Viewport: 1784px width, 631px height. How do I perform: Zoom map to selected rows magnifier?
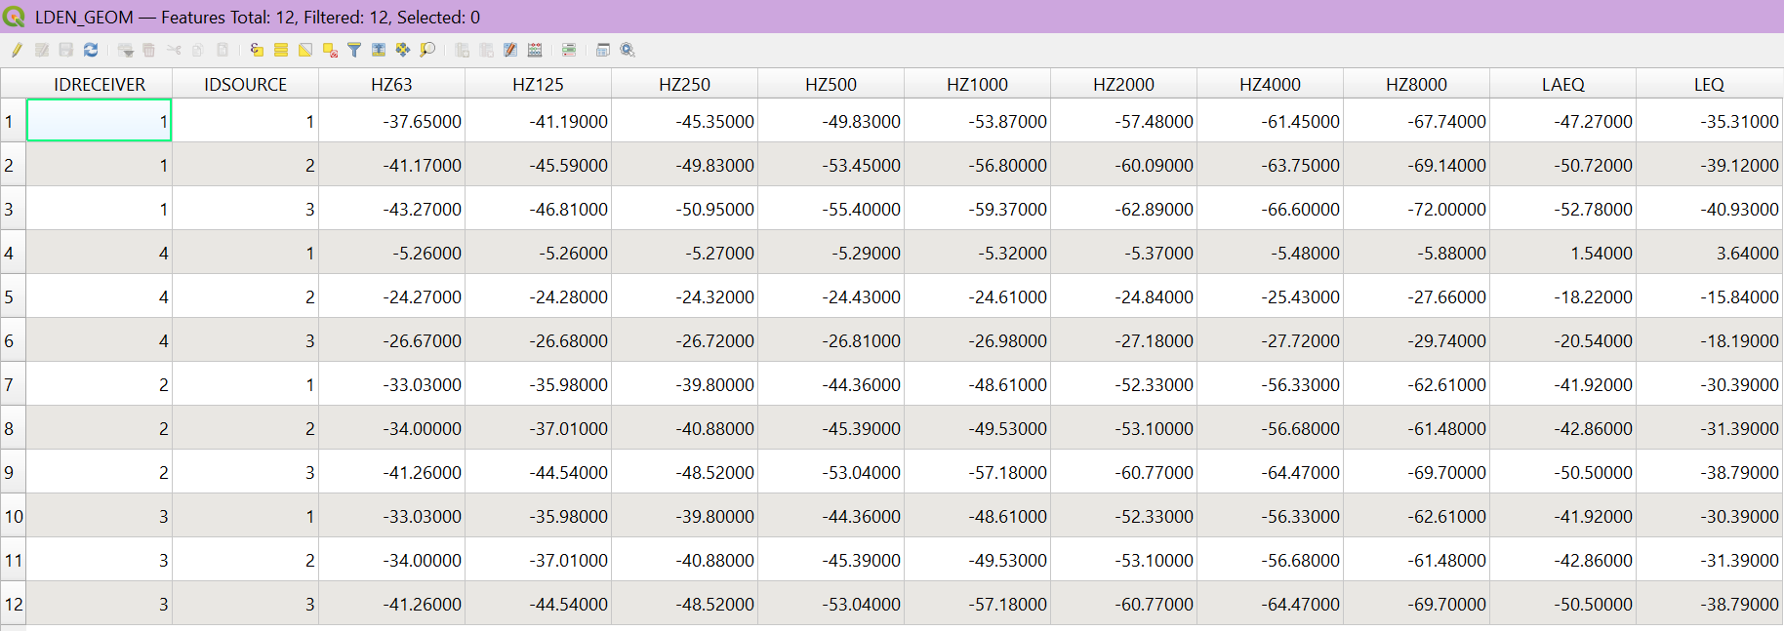[x=427, y=50]
